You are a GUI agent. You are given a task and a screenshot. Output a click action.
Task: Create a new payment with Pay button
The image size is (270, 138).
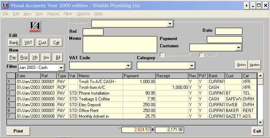click(x=13, y=57)
